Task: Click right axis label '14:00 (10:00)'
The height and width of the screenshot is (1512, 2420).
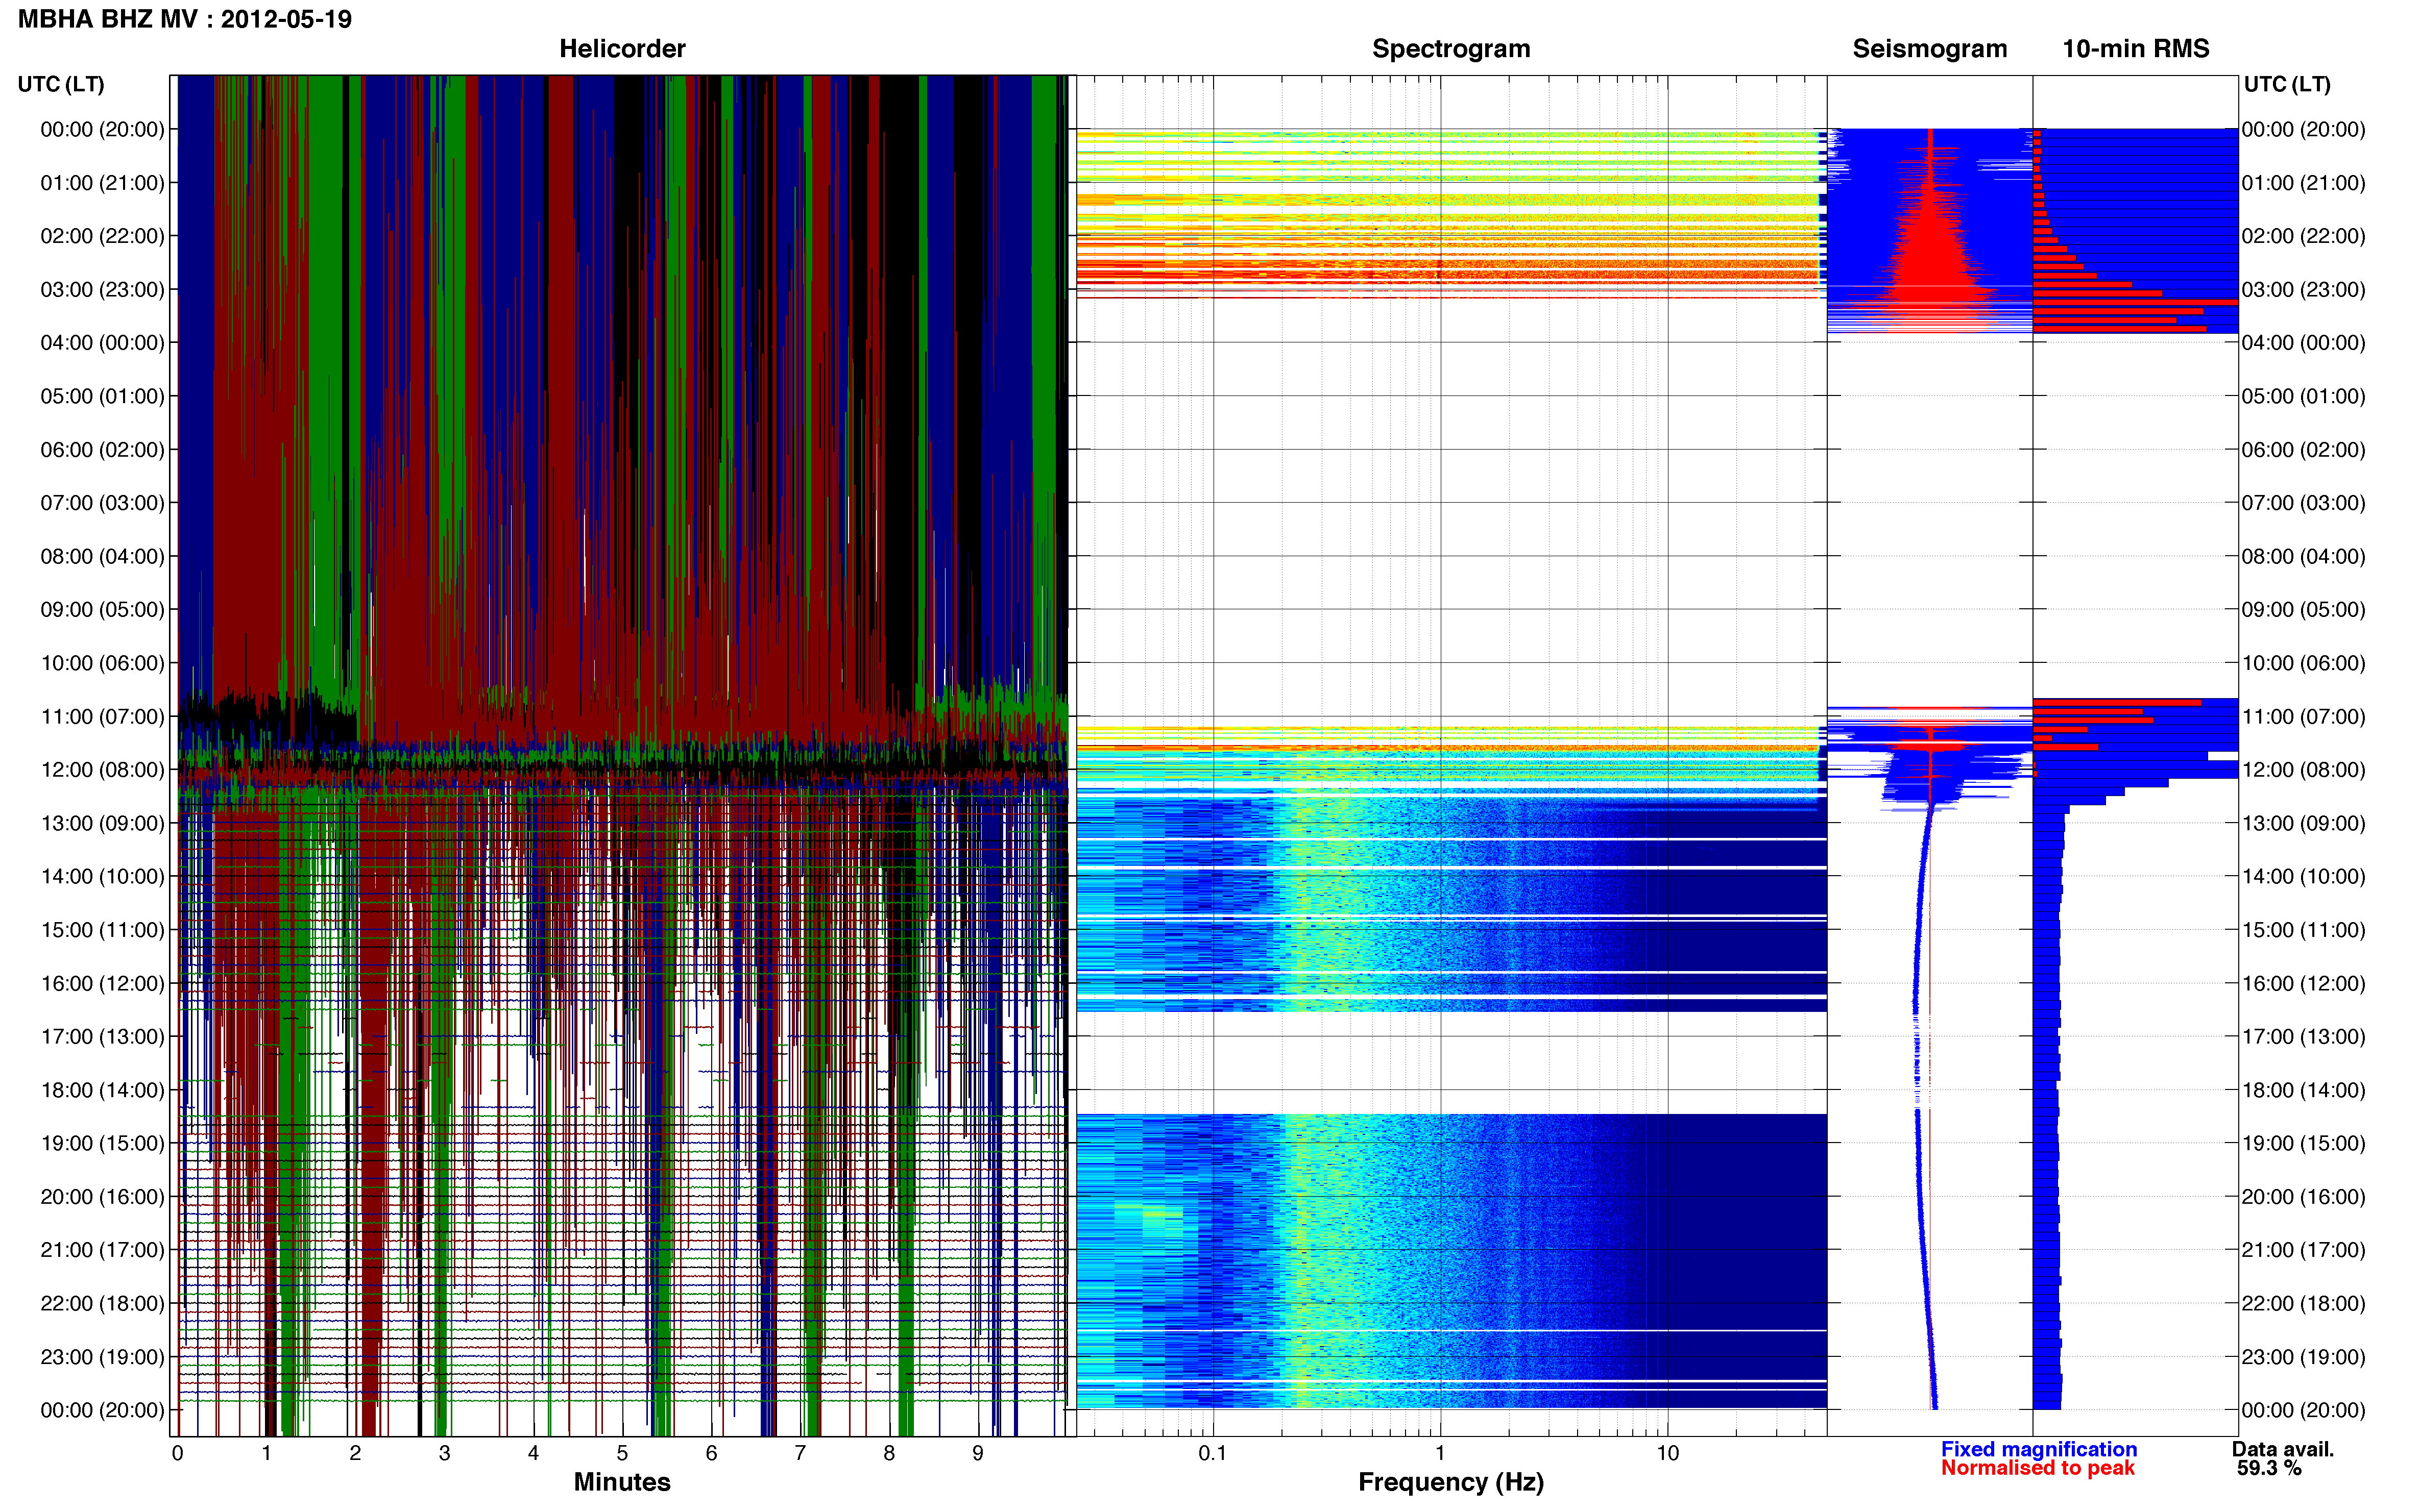Action: point(2303,877)
